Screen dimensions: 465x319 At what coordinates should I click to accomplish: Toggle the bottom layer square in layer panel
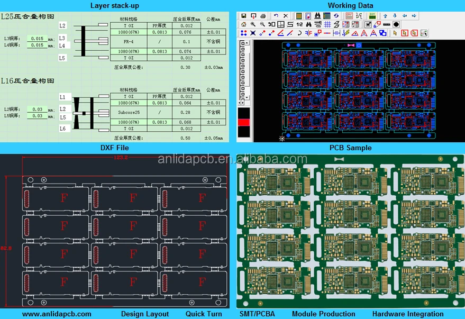[x=243, y=95]
